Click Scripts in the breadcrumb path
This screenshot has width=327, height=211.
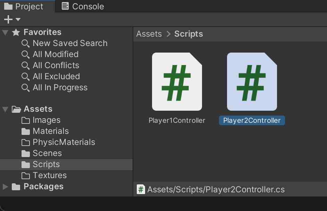tap(188, 34)
